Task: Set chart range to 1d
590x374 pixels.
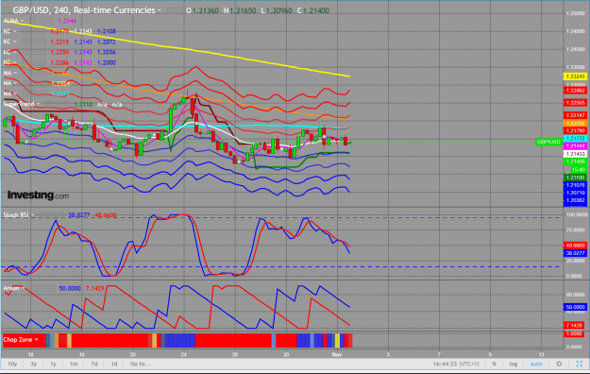Action: (114, 364)
